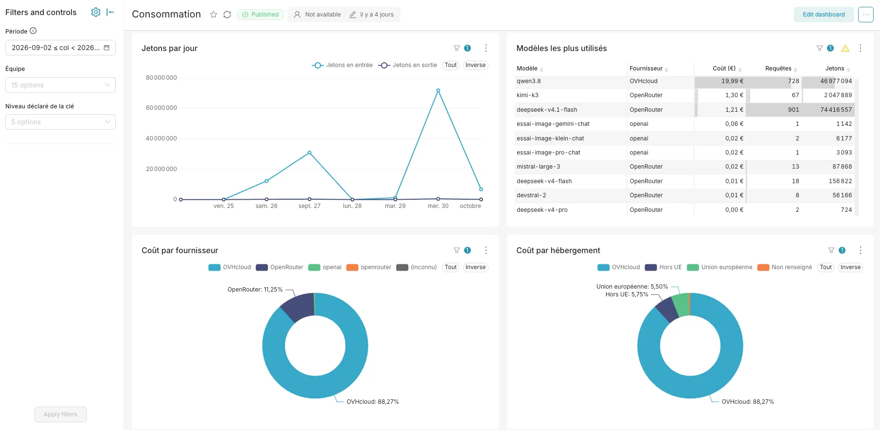Toggle Union européenne legend entry

[719, 267]
